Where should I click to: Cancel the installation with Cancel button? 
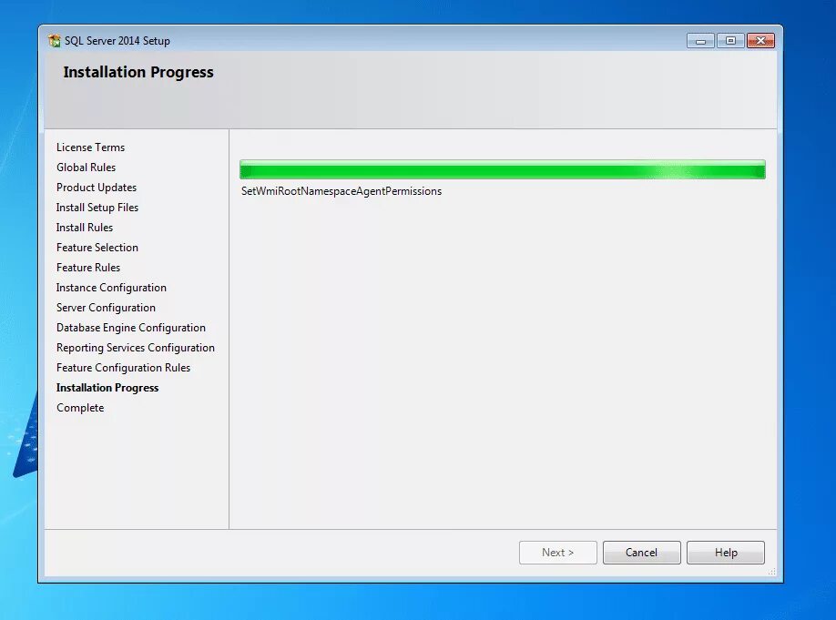(641, 553)
